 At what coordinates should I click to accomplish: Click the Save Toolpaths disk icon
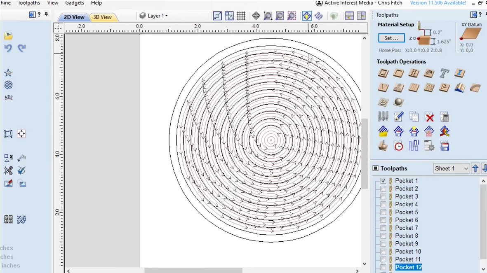point(444,146)
